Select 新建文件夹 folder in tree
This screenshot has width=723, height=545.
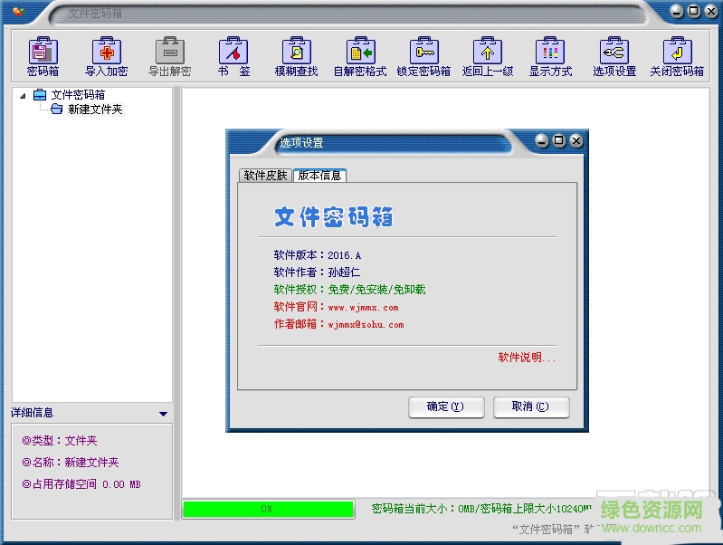[x=87, y=110]
